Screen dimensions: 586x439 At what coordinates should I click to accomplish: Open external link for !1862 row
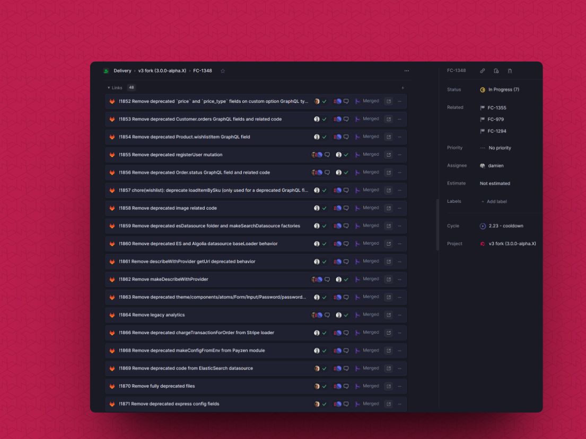click(388, 279)
